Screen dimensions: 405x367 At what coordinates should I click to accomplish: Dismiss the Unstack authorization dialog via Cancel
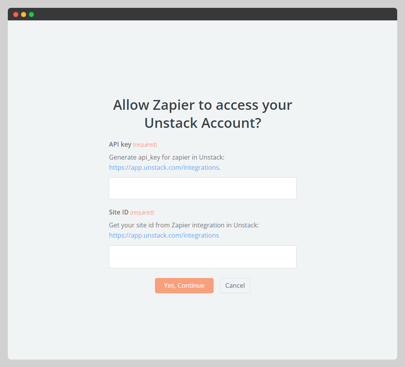coord(235,285)
